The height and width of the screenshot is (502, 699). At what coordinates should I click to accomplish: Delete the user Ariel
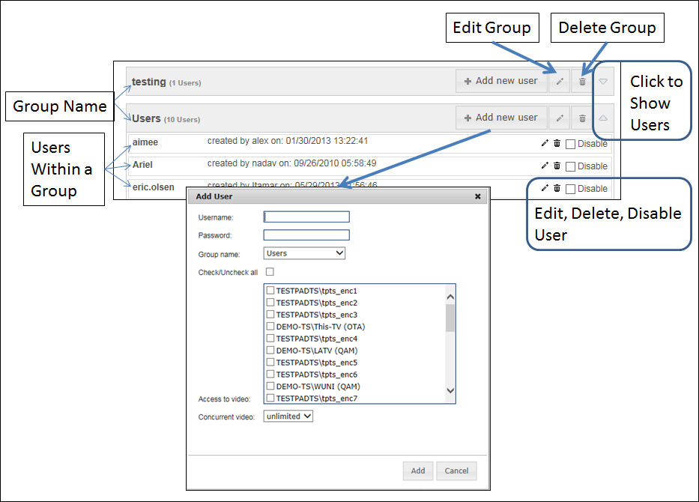[x=555, y=166]
